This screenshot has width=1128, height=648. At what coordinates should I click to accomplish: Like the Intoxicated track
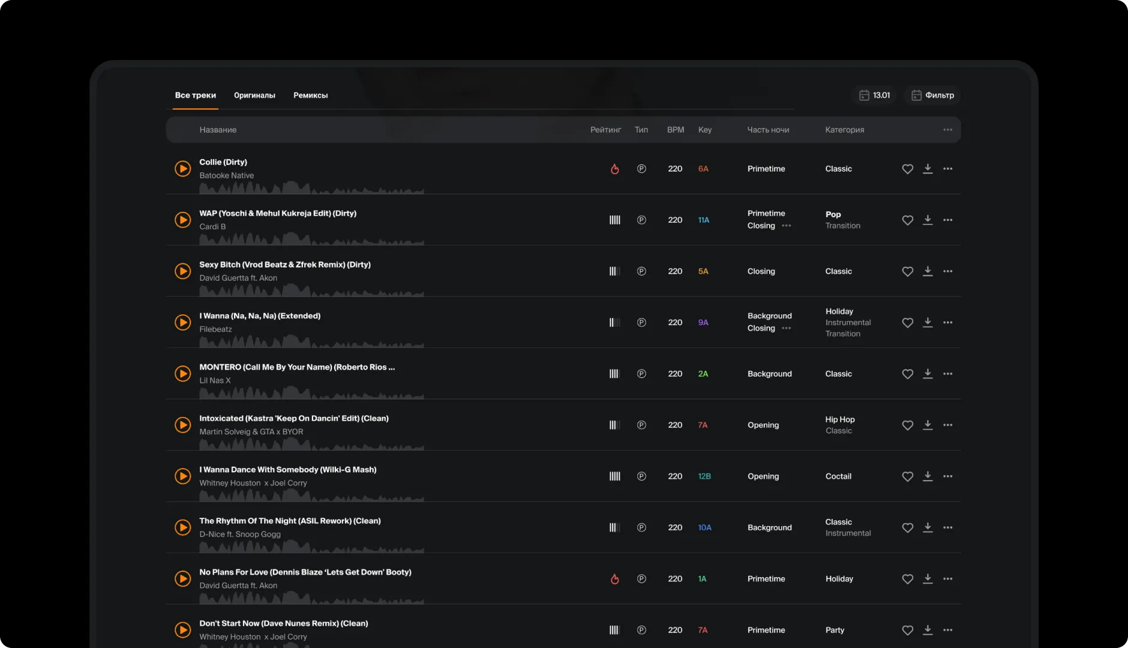tap(908, 425)
